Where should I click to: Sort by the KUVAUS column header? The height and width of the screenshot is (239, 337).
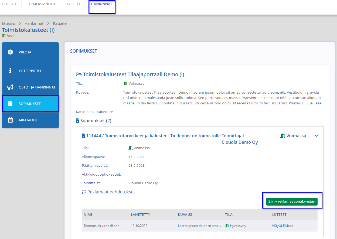[185, 215]
